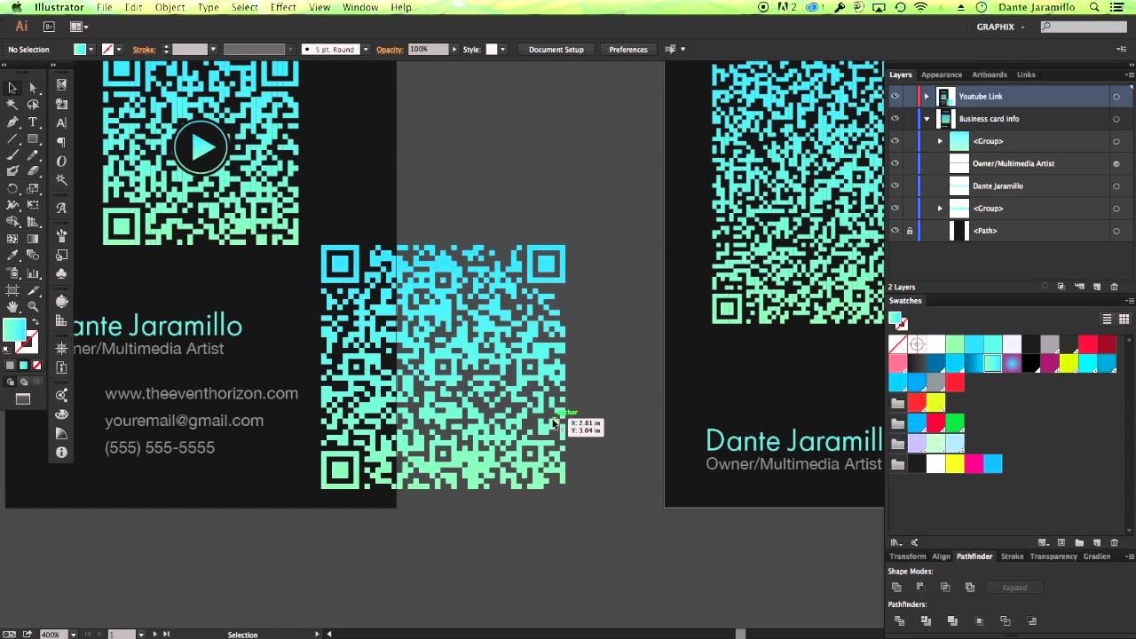
Task: Click the Document Setup button
Action: tap(556, 50)
